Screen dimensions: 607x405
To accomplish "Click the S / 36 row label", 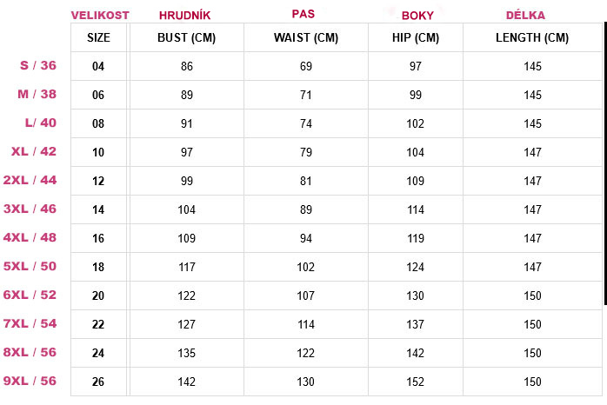I will point(37,66).
